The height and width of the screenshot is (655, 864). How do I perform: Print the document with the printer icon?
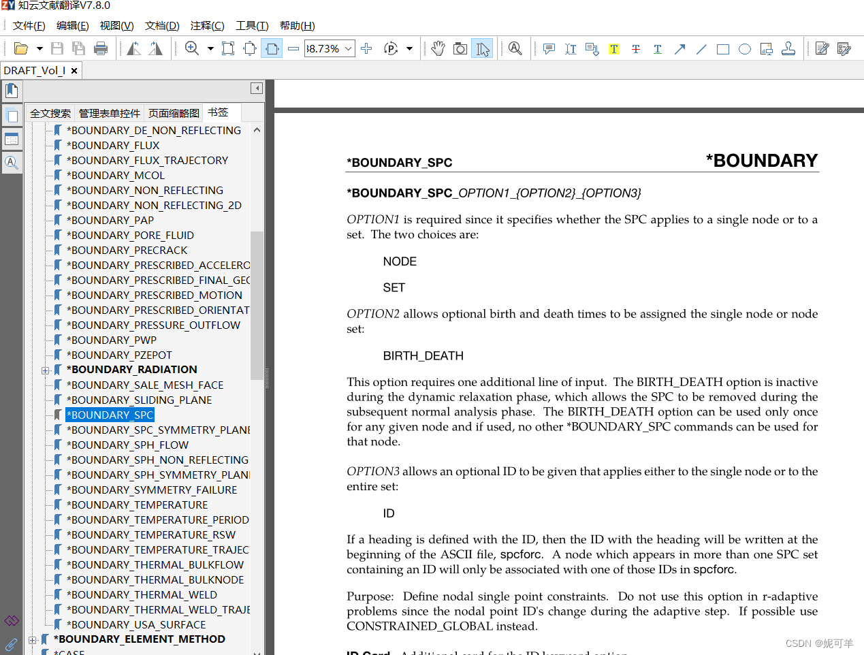[x=101, y=48]
